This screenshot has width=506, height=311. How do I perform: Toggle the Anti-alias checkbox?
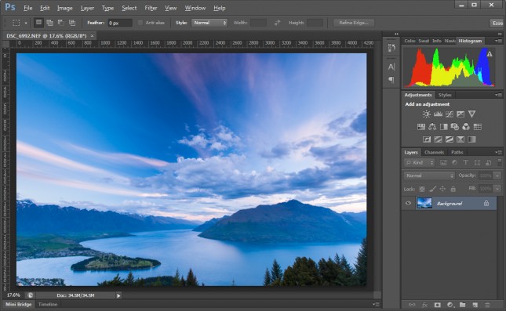[x=140, y=23]
